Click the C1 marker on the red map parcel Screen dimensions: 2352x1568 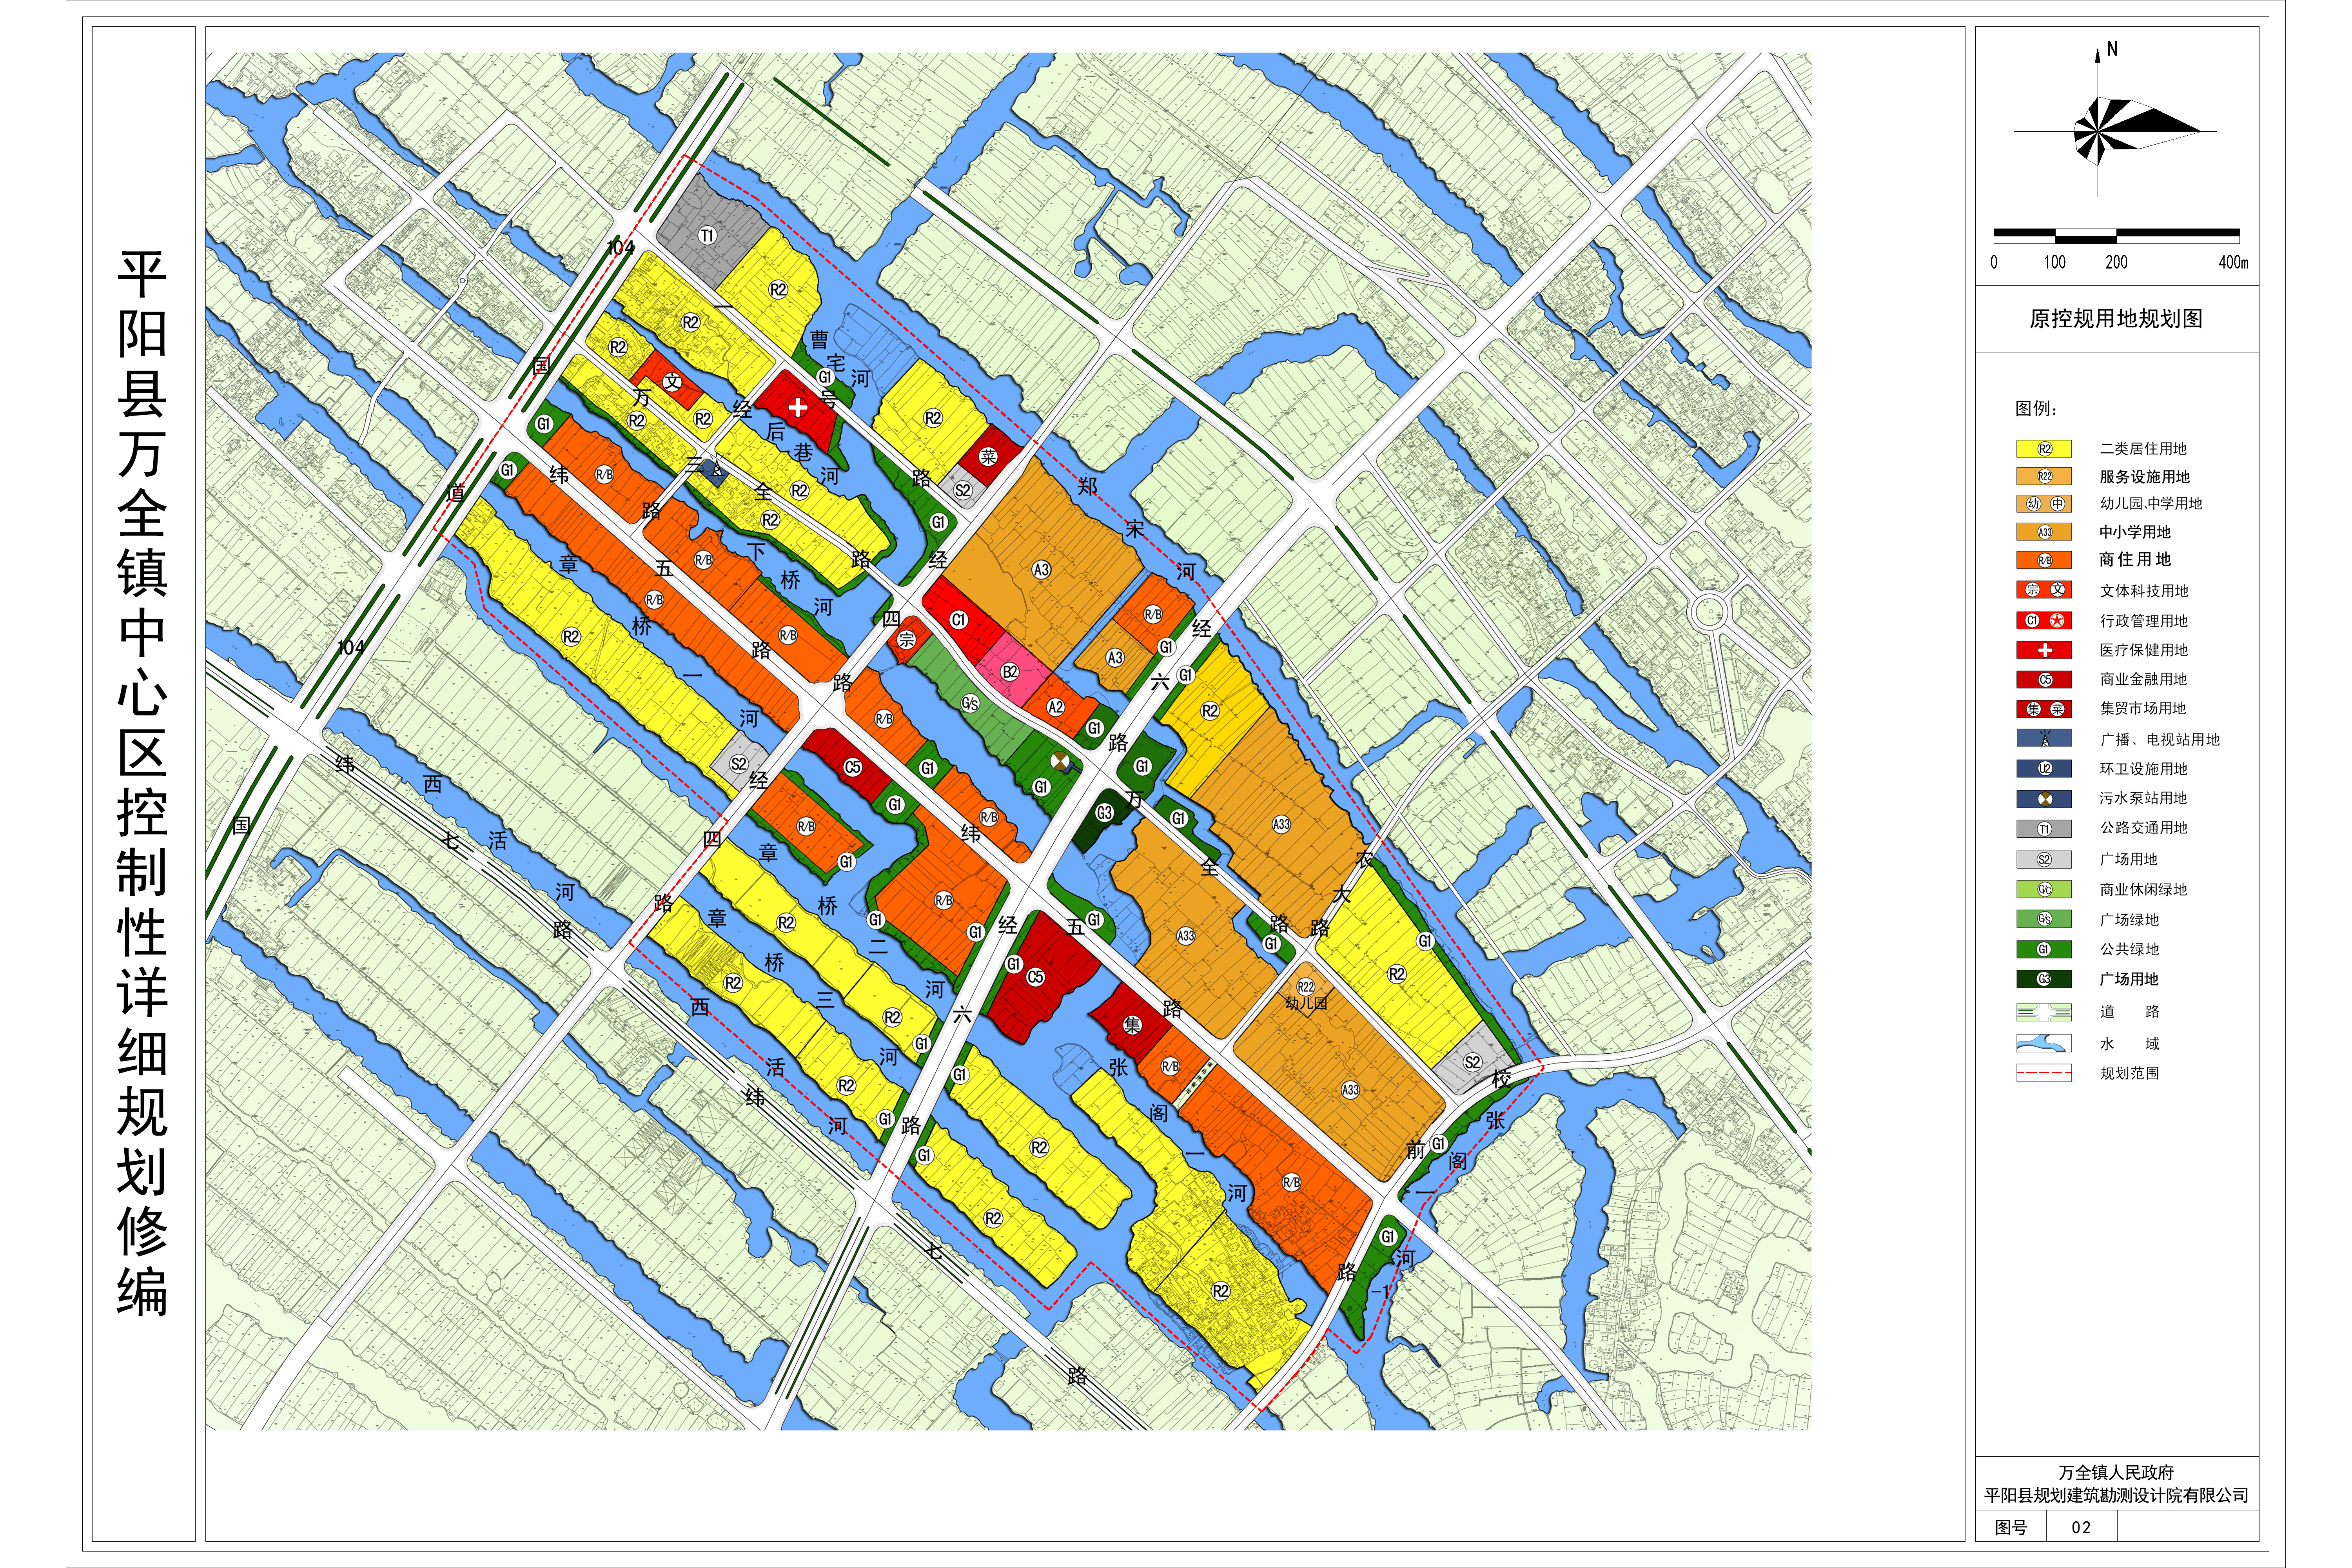(958, 620)
